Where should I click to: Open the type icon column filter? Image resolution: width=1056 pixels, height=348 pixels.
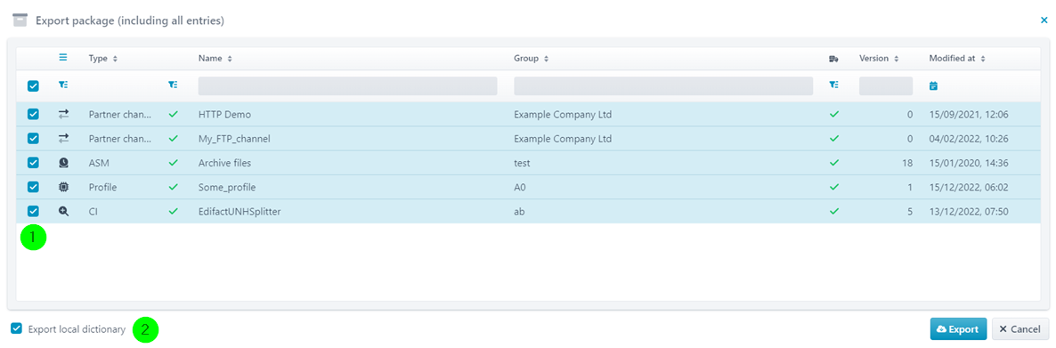[x=63, y=85]
